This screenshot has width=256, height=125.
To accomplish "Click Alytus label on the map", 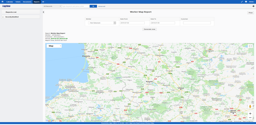I will (x=152, y=97).
